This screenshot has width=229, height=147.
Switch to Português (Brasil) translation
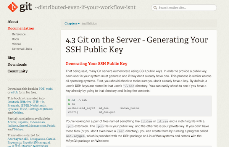coord(40,109)
